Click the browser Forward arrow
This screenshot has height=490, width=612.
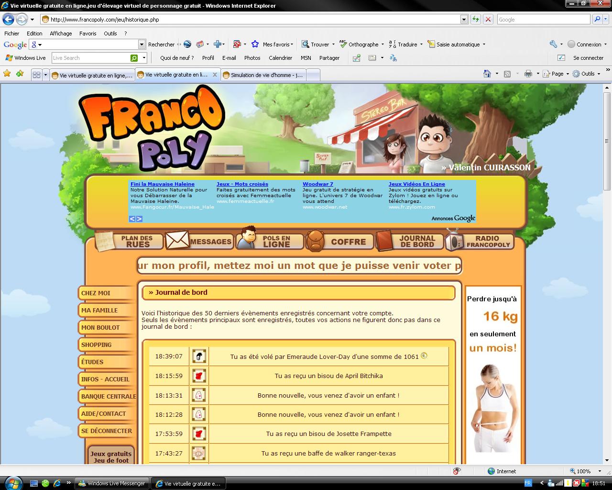[x=22, y=19]
